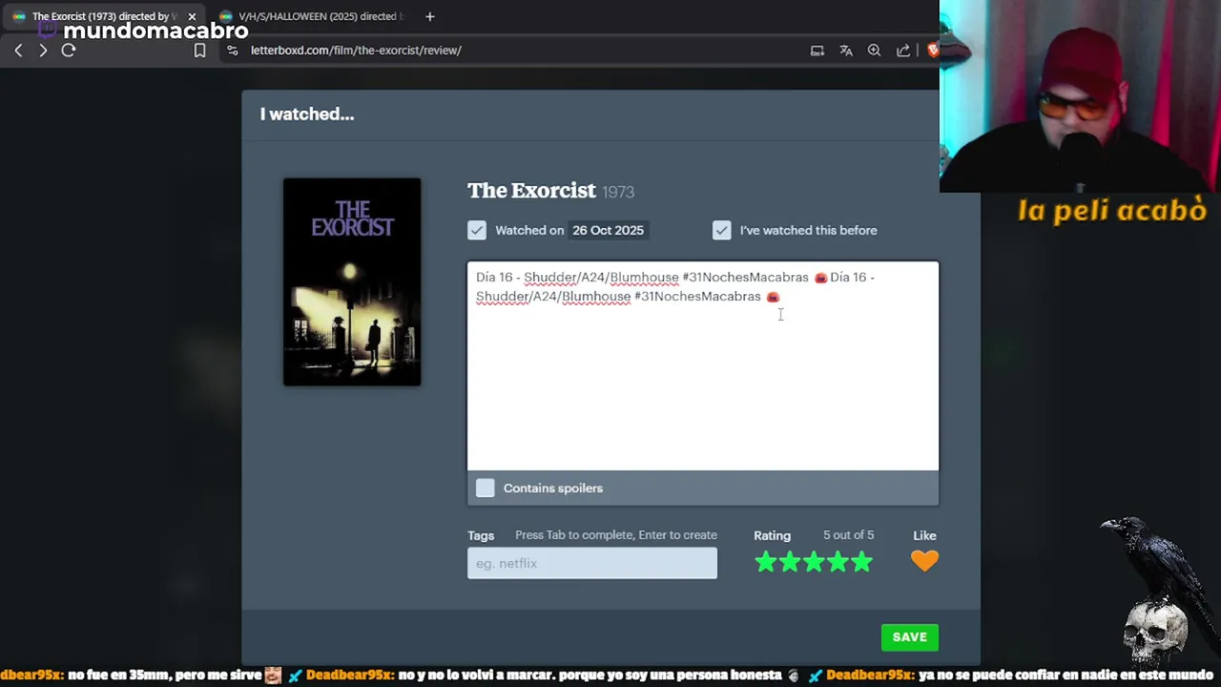Focus the Tags input field
The width and height of the screenshot is (1221, 687).
592,563
